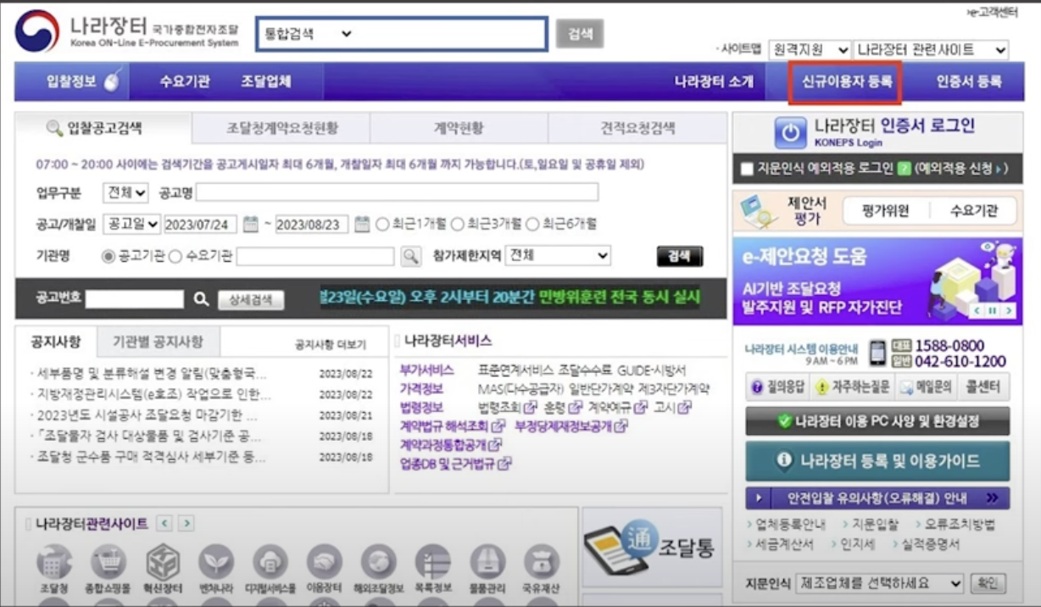Open notice "2023년도 시설공사 조달요청 마감기한"
The width and height of the screenshot is (1041, 607).
pos(148,415)
